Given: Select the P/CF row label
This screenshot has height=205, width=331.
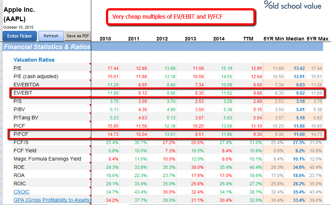Looking at the screenshot, I should coord(19,126).
